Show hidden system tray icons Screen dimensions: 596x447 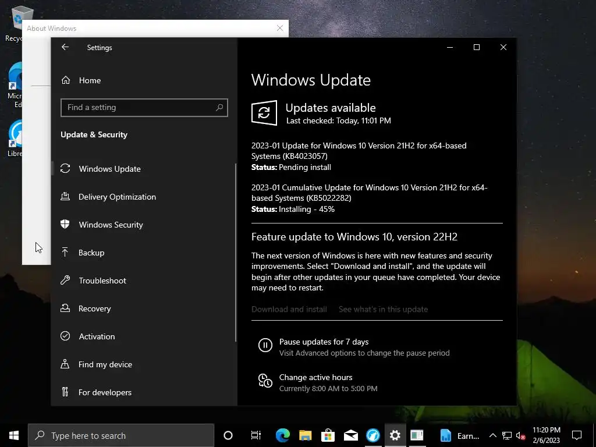tap(492, 435)
